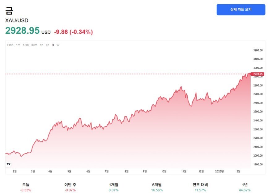Select the 이번 주 performance period
The image size is (268, 195).
coord(70,187)
